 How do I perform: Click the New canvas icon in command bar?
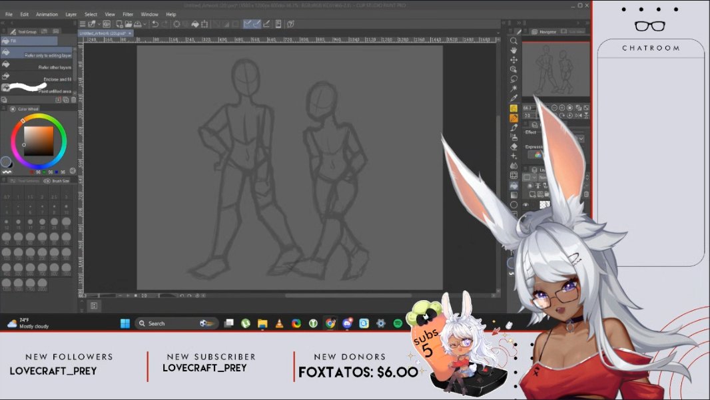(x=119, y=24)
